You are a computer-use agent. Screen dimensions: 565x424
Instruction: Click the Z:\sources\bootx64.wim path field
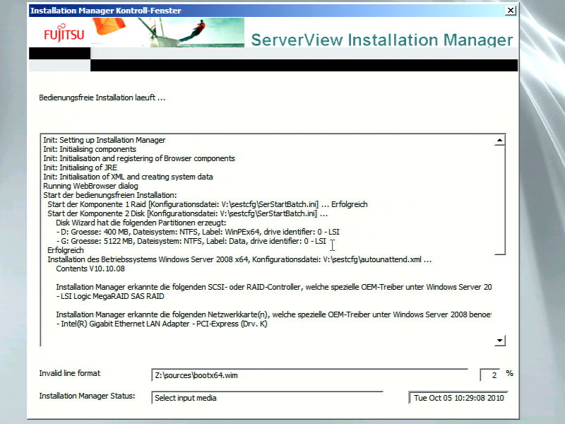pyautogui.click(x=309, y=375)
